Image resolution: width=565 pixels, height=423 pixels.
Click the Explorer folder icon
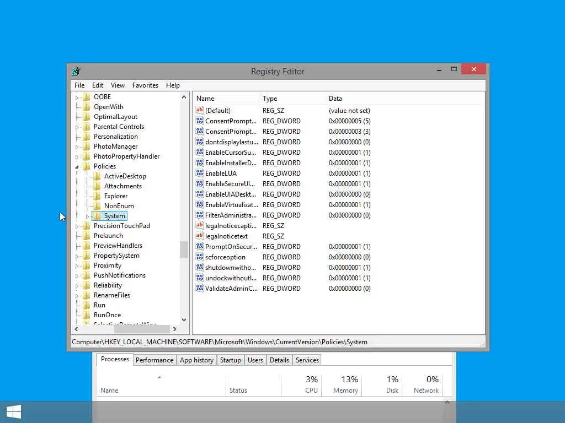[x=97, y=196]
